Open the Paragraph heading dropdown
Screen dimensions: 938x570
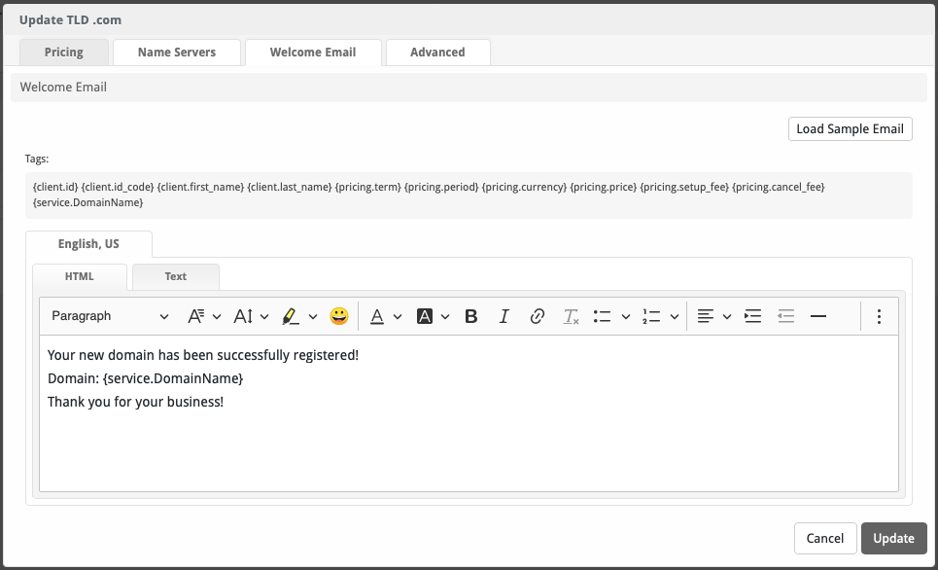[110, 316]
